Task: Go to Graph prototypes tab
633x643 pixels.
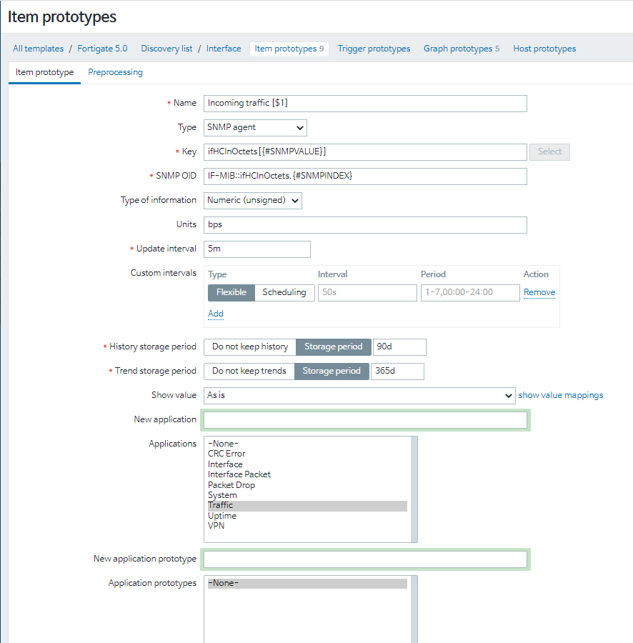Action: point(457,49)
